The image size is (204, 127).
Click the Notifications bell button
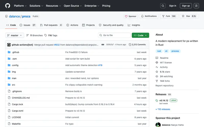149,16
